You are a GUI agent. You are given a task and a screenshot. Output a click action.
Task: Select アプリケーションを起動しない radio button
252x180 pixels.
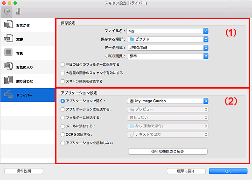pyautogui.click(x=63, y=143)
